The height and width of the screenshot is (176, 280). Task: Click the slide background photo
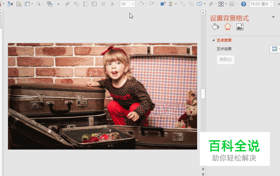[x=102, y=96]
